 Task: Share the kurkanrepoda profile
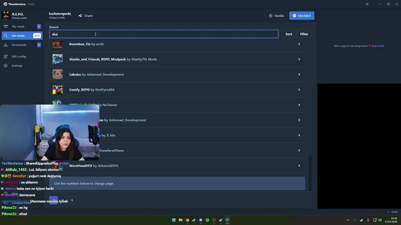point(86,16)
